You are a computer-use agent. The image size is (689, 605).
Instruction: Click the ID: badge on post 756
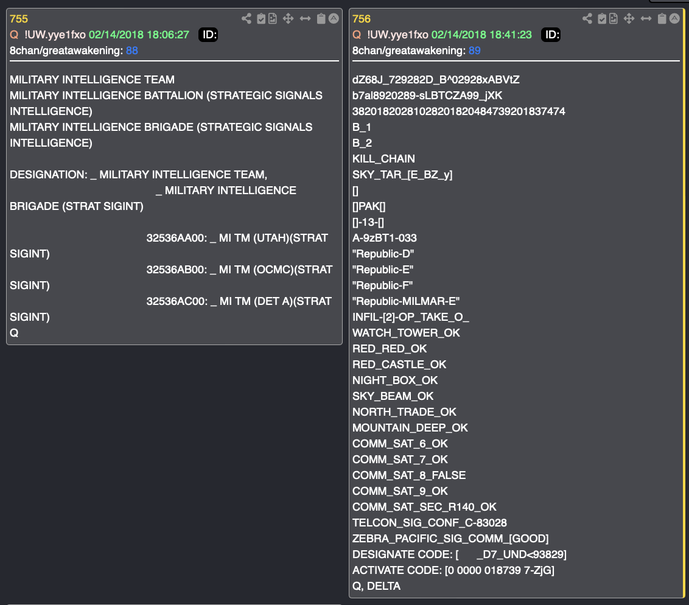coord(551,35)
